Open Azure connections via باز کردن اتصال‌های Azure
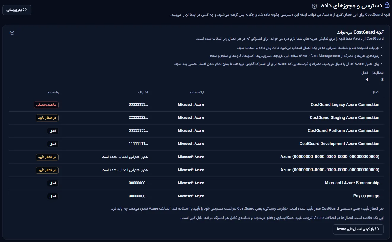 (x=358, y=229)
